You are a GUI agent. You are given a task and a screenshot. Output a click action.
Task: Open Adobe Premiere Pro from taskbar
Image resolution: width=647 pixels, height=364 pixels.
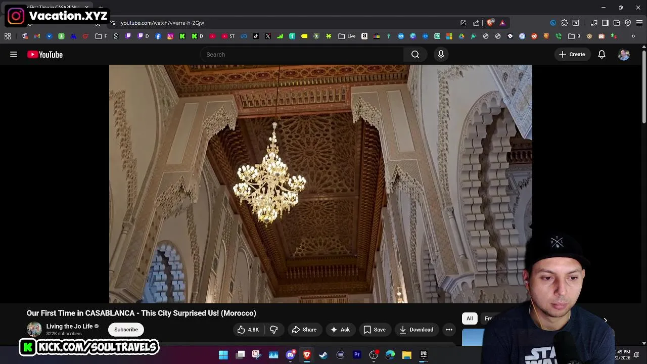coord(357,355)
